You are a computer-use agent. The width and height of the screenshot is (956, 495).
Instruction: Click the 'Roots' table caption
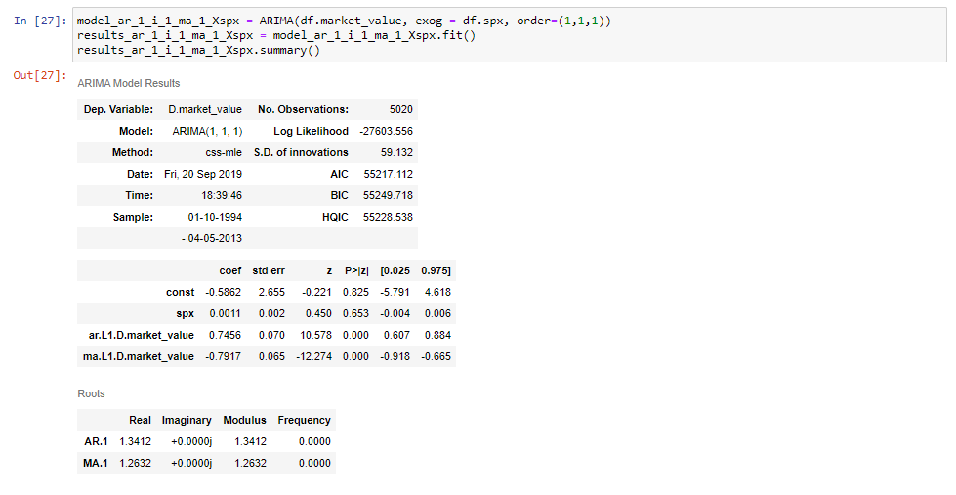coord(91,393)
